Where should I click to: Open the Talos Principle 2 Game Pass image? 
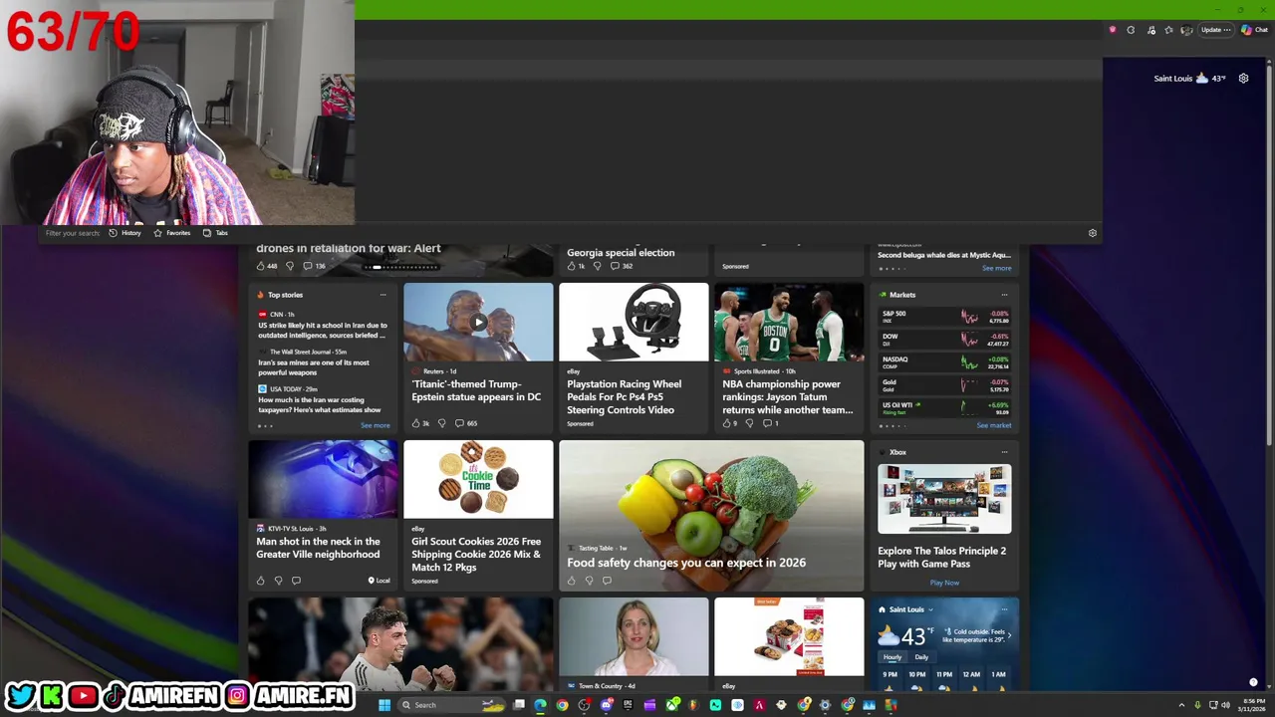point(944,499)
